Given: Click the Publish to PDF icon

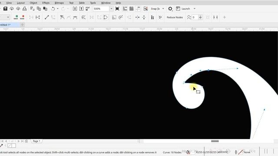Looking at the screenshot, I should [x=88, y=9].
